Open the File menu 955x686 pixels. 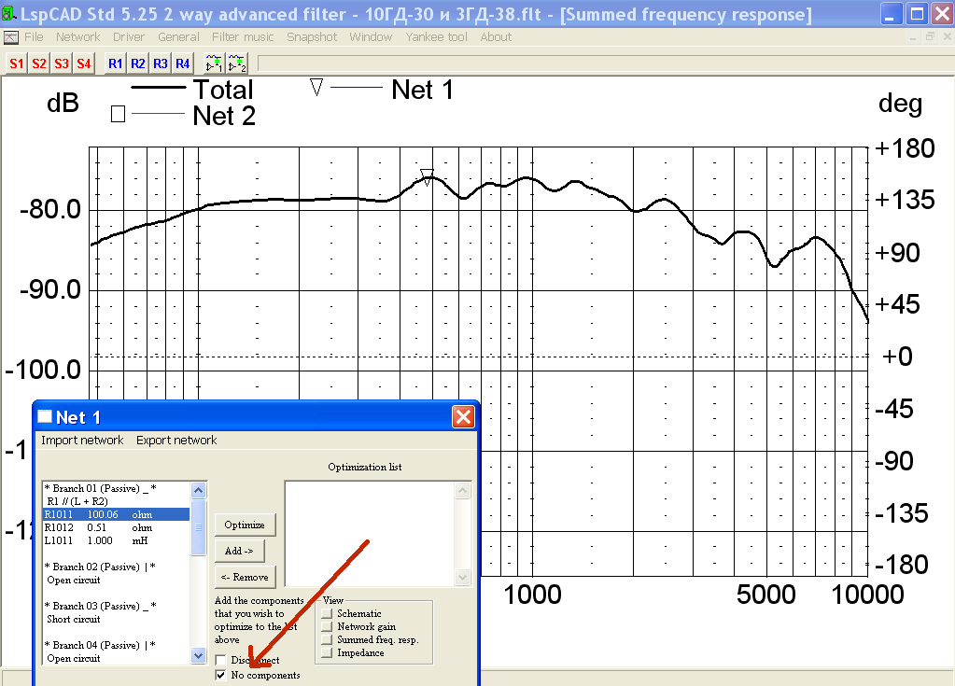[34, 37]
